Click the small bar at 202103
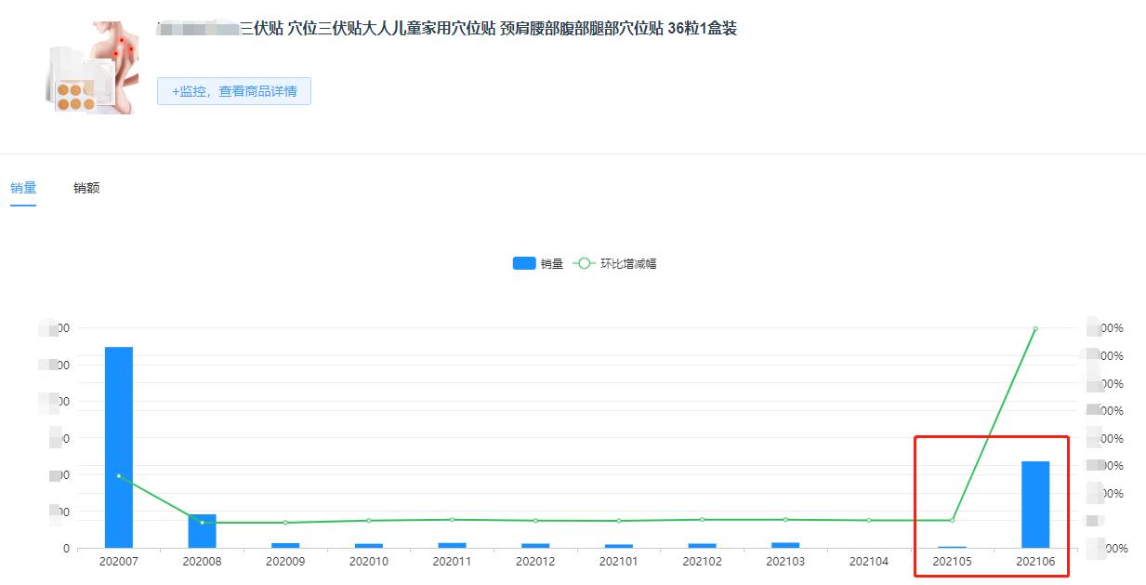The height and width of the screenshot is (585, 1146). tap(784, 544)
